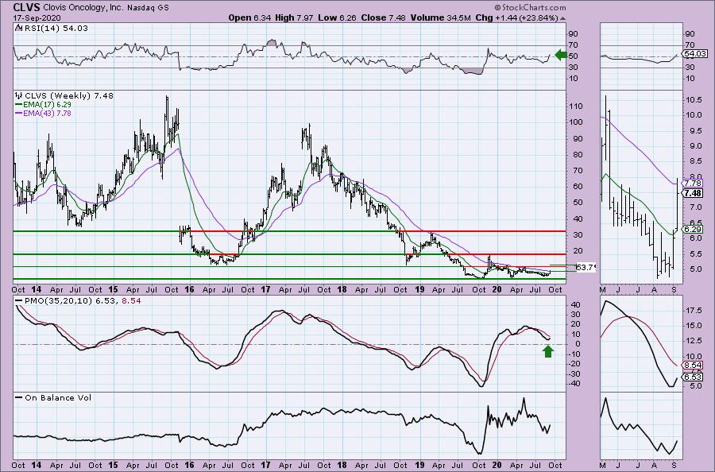Click the 8.54 PMO signal tag on right axis

coord(693,366)
